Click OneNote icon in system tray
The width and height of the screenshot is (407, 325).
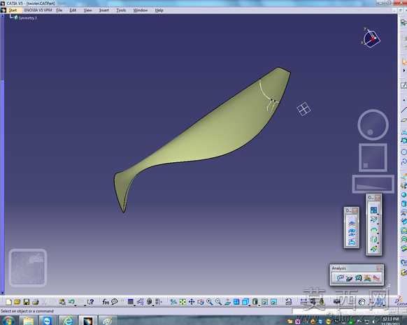(x=298, y=322)
